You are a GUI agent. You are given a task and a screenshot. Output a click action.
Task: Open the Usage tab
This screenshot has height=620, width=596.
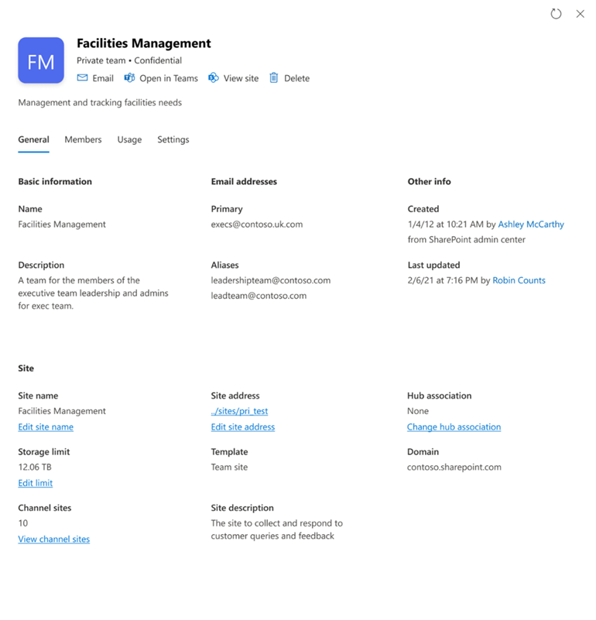click(129, 139)
